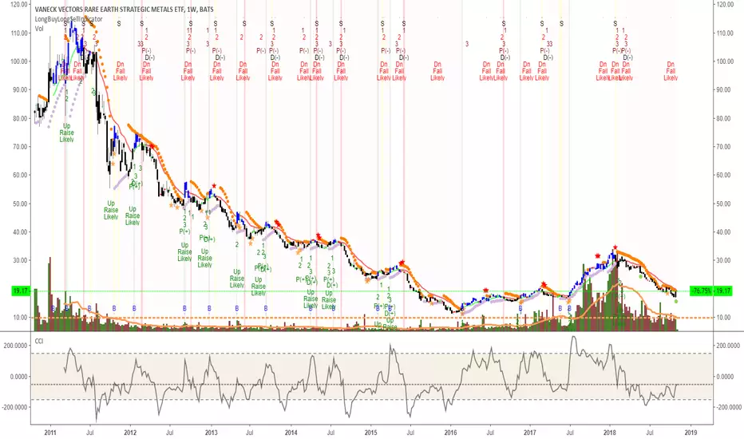Click the 30.00 value on left price axis
Viewport: 744px width, 439px height.
(x=20, y=260)
